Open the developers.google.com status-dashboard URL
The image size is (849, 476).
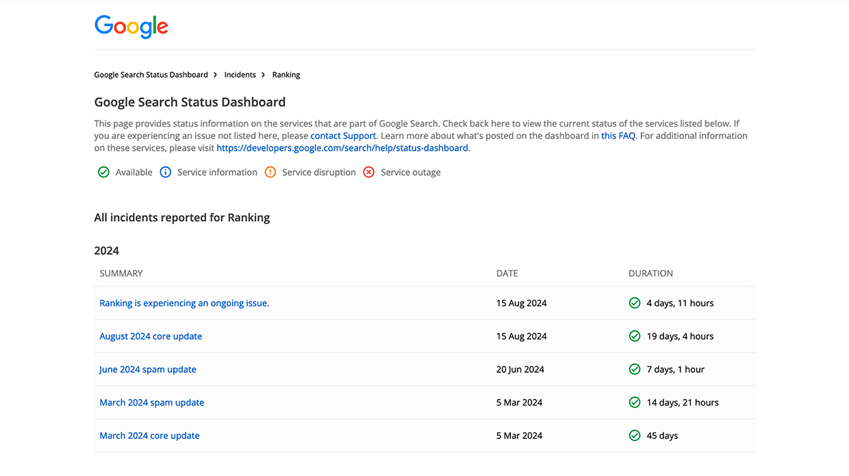click(x=342, y=148)
